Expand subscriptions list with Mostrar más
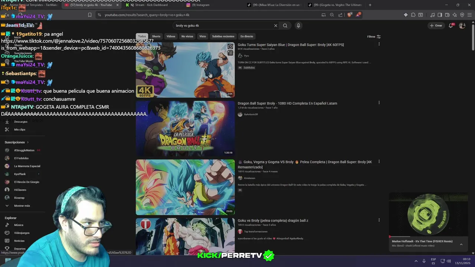The width and height of the screenshot is (475, 267). (22, 205)
